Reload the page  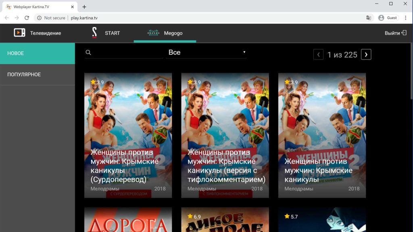27,18
